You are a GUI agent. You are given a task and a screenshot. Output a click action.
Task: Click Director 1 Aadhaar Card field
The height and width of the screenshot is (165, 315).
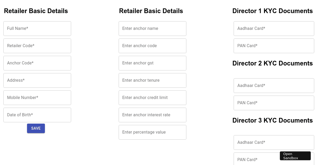pyautogui.click(x=274, y=29)
